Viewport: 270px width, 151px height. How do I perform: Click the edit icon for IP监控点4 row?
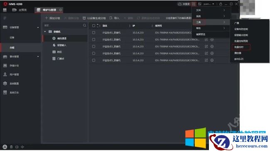pyautogui.click(x=206, y=54)
